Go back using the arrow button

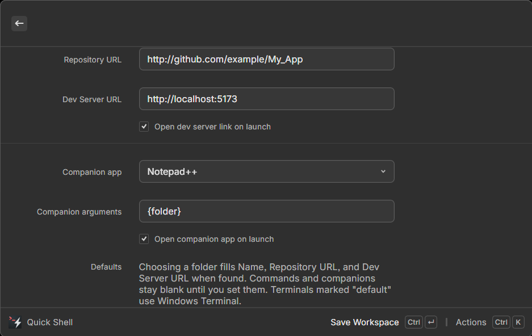click(19, 23)
